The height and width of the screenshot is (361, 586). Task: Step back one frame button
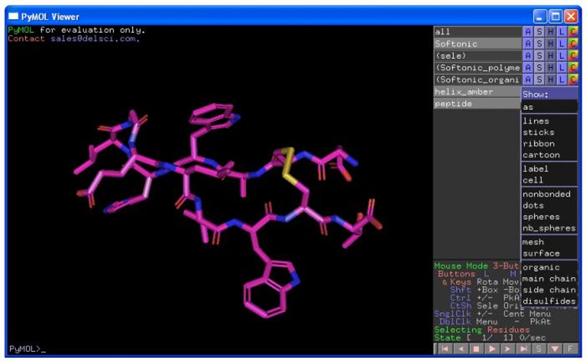(460, 349)
